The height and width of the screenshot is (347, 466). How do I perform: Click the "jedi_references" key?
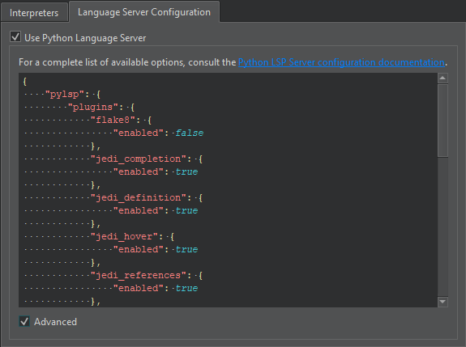click(x=139, y=276)
